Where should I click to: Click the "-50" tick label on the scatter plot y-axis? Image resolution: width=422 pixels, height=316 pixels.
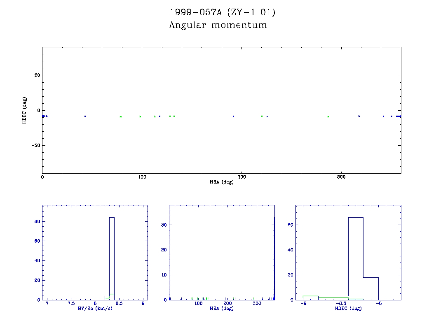coord(34,146)
